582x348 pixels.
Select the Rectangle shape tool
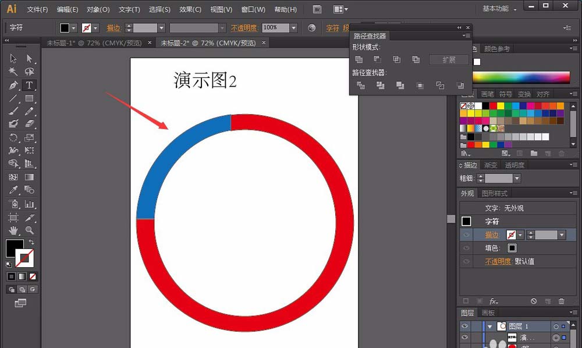tap(29, 98)
